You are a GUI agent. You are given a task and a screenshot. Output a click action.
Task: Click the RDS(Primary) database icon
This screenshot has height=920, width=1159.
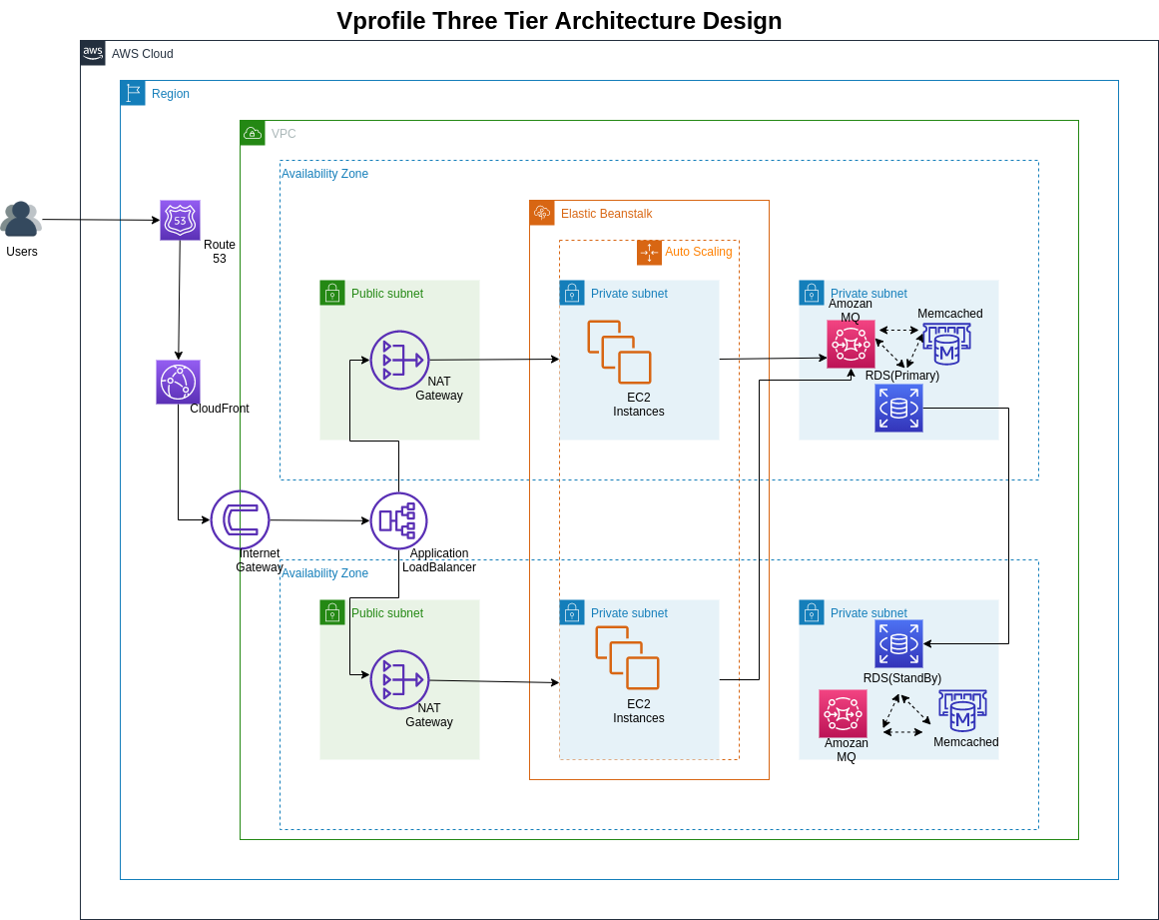pos(898,408)
